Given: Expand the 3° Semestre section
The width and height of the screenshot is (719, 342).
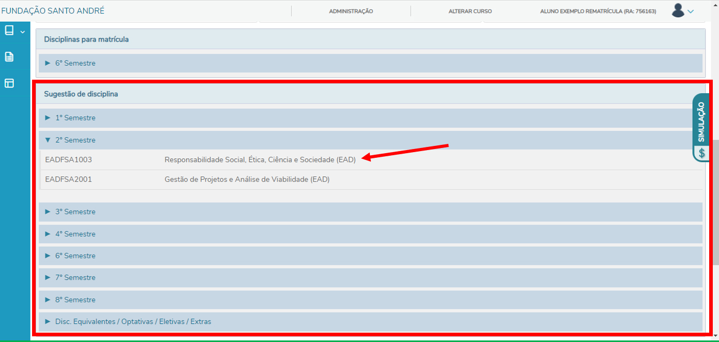Looking at the screenshot, I should pyautogui.click(x=75, y=212).
